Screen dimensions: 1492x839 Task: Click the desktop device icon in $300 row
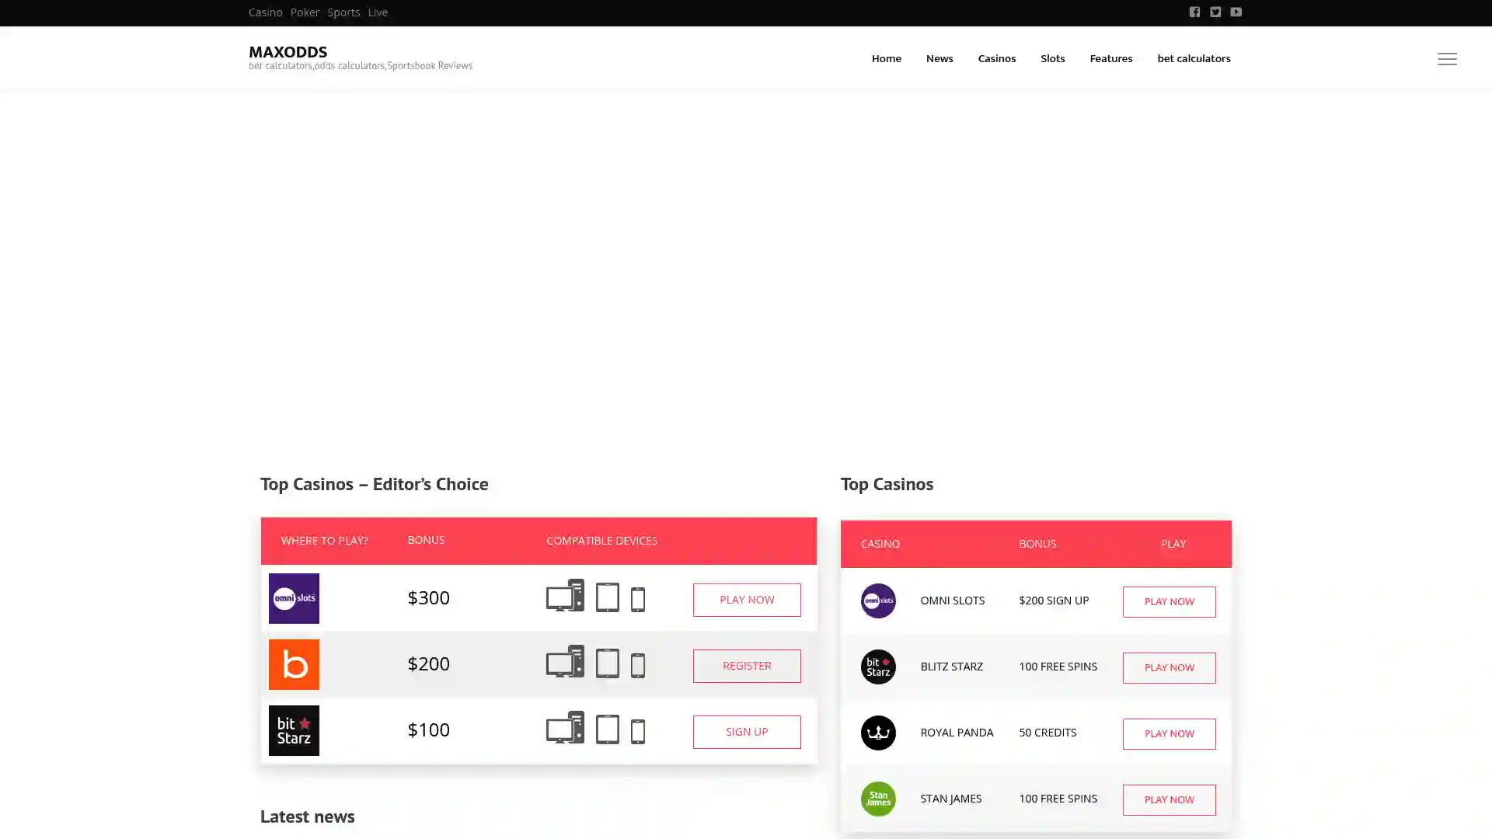565,595
